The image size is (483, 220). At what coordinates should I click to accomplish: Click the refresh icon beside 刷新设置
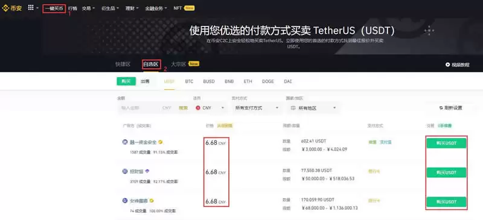click(441, 108)
